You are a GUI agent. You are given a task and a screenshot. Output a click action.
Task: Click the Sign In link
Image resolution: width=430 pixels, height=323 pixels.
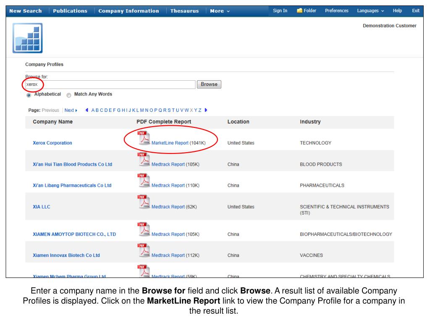pyautogui.click(x=280, y=11)
